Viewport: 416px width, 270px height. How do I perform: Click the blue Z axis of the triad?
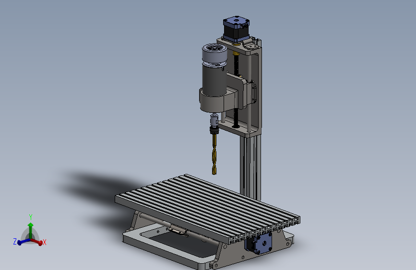point(23,242)
